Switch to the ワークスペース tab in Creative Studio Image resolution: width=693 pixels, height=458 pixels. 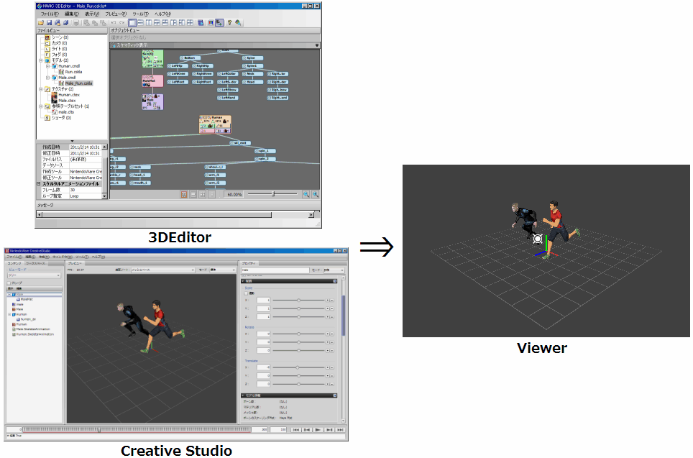35,264
